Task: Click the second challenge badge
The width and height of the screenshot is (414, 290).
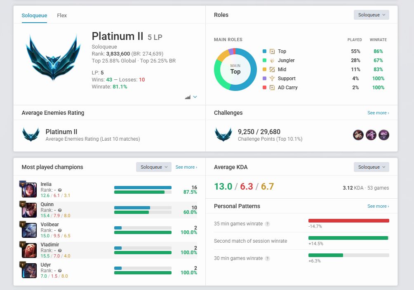Action: (371, 135)
